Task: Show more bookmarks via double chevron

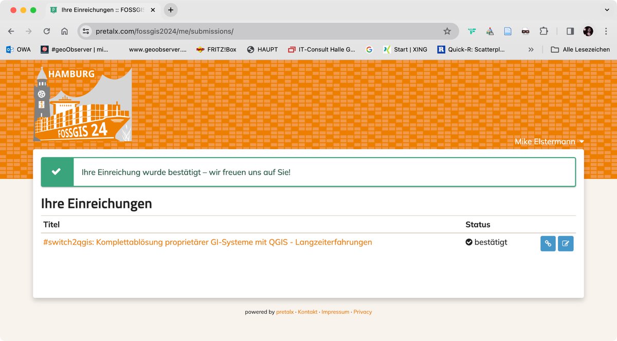Action: coord(531,50)
